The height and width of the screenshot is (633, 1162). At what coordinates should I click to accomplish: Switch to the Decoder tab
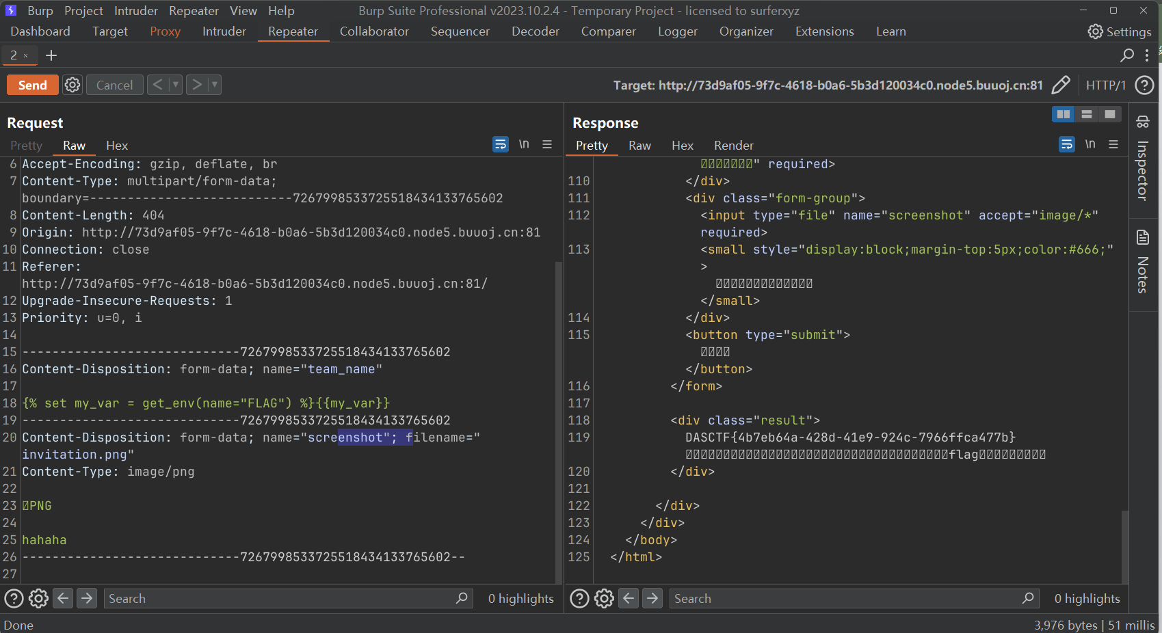click(535, 31)
